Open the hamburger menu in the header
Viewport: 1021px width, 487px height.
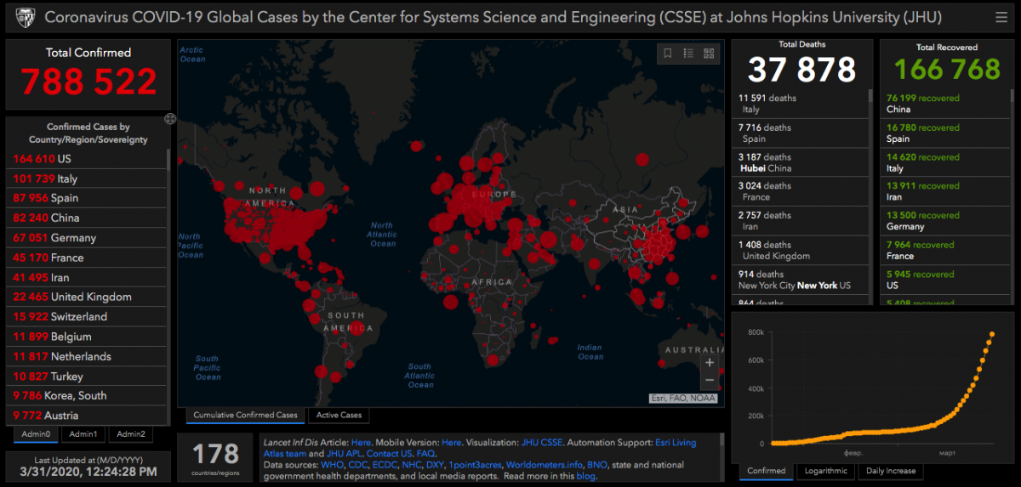1001,17
